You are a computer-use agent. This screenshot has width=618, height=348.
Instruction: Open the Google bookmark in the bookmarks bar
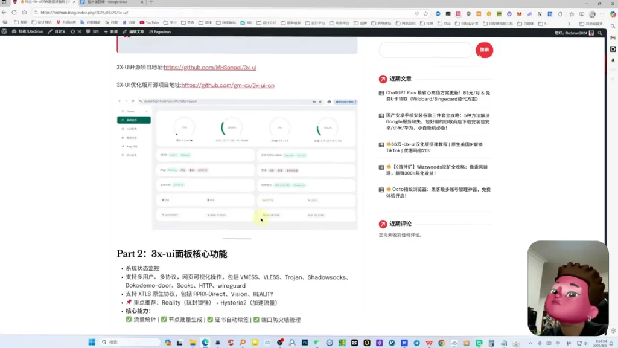coord(112,23)
